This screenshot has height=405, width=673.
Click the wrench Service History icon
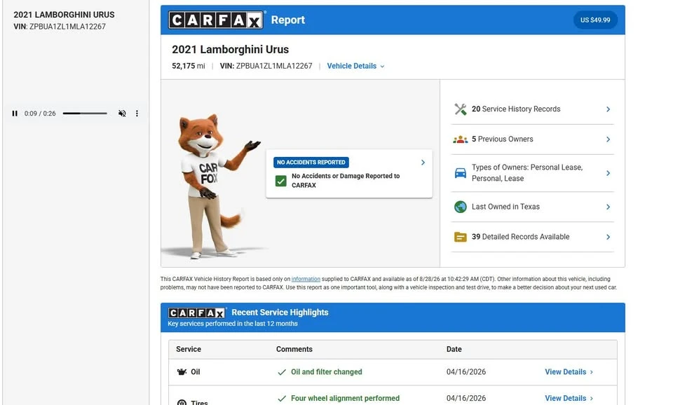(460, 109)
